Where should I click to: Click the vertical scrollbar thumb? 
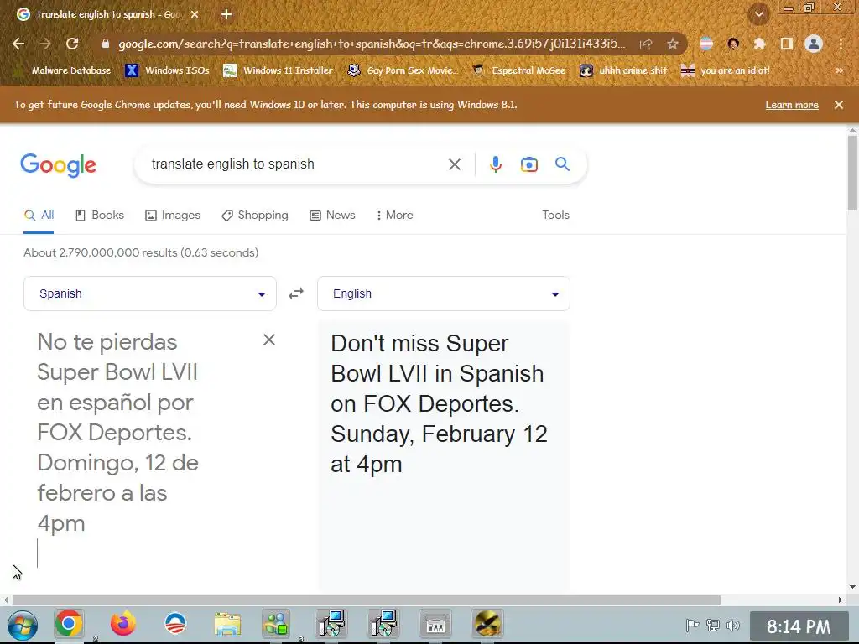click(852, 173)
